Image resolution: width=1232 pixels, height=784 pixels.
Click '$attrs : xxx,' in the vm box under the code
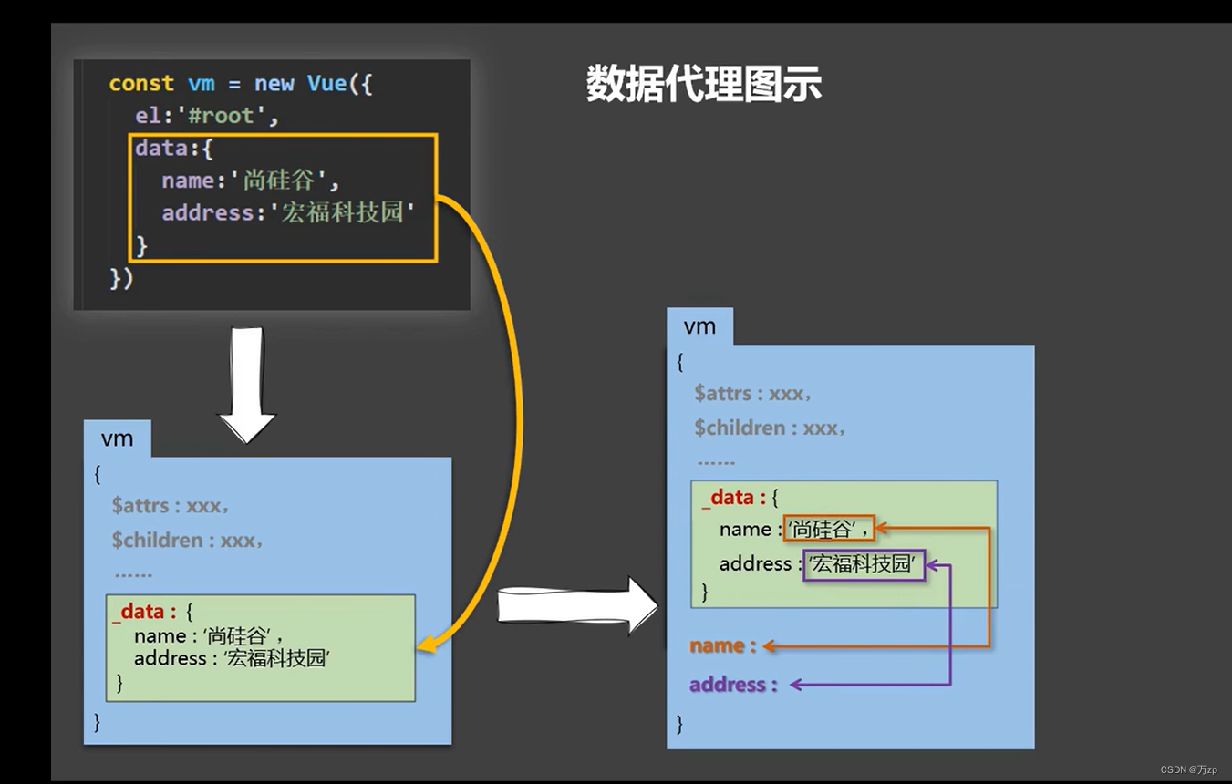(x=170, y=505)
